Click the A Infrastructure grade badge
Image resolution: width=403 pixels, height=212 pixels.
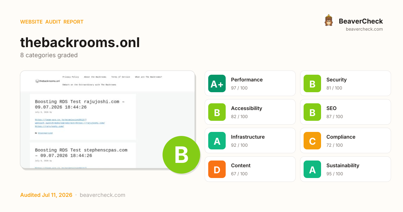217,141
